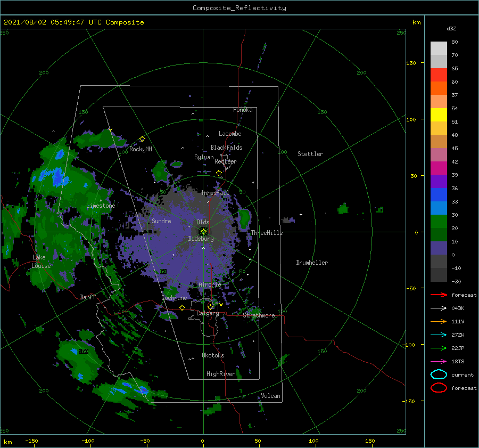479x448 pixels.
Task: Pick the orange 60–57 dBZ color swatch
Action: click(439, 88)
